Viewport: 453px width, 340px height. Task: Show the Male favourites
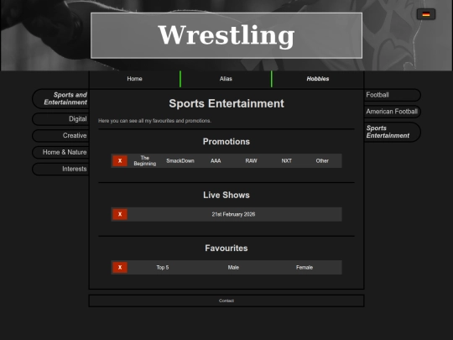click(233, 268)
